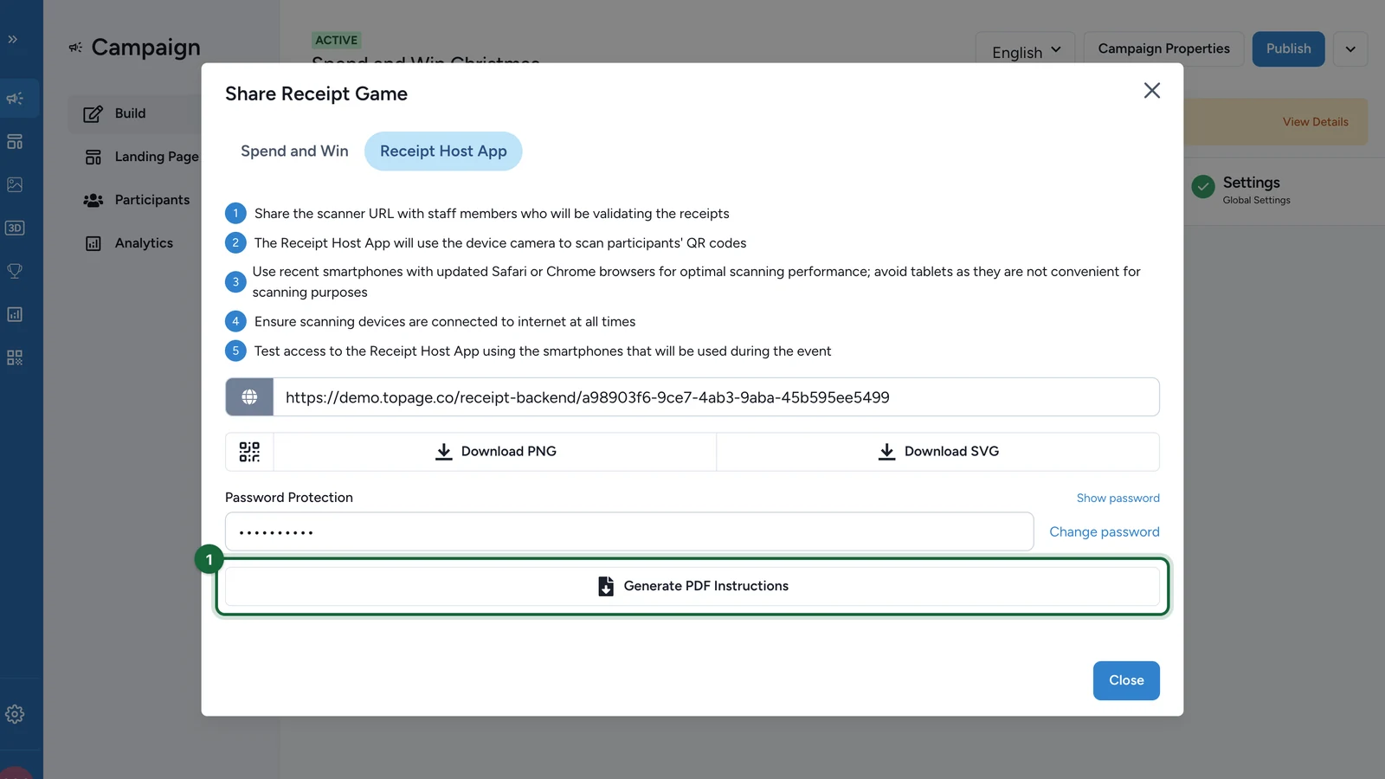Select the Receipt Host App tab
The width and height of the screenshot is (1385, 779).
tap(443, 151)
